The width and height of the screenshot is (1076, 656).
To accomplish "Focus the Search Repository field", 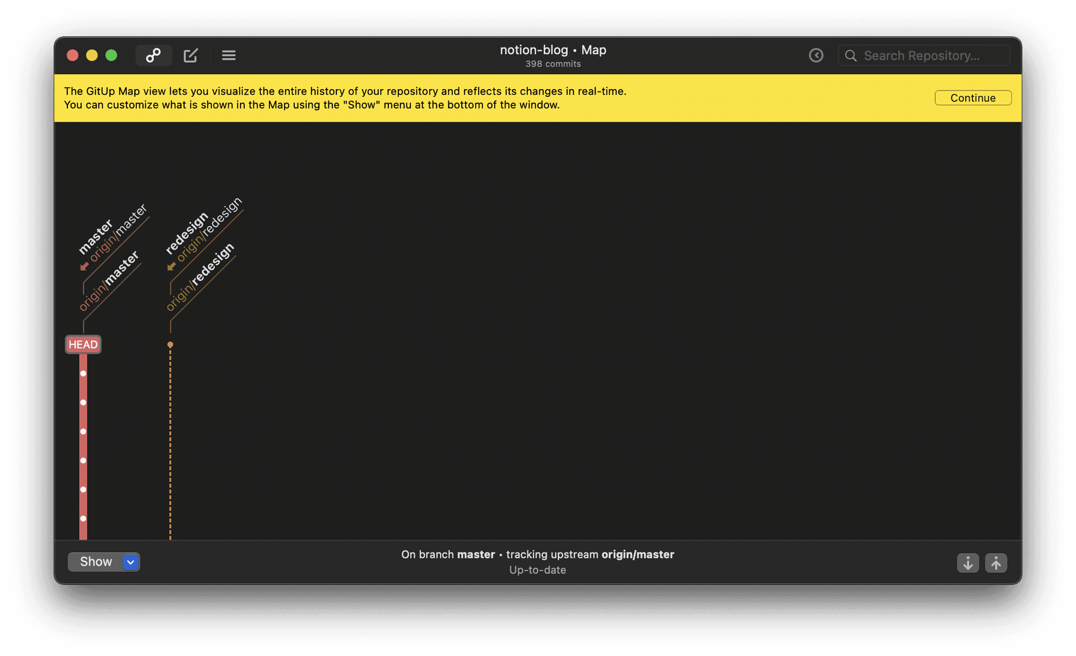I will coord(924,55).
